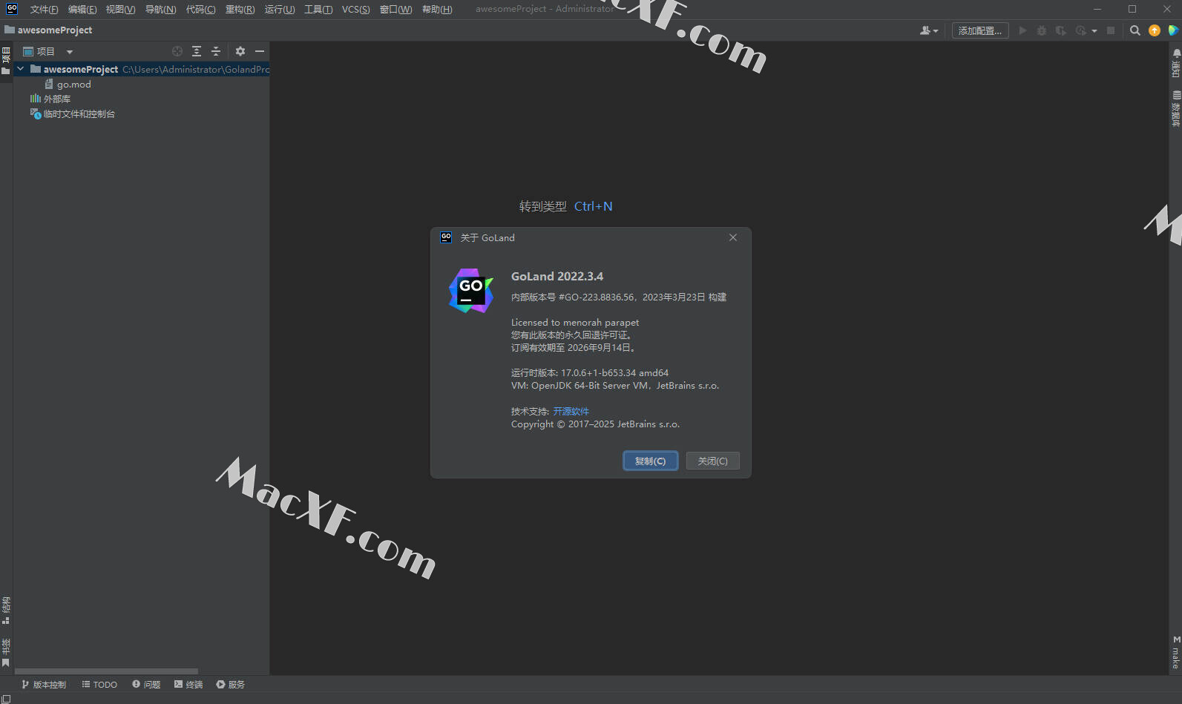
Task: Open profiler run options dropdown arrow
Action: coord(1094,31)
